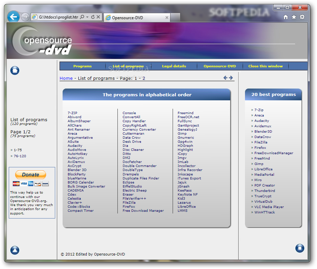This screenshot has width=317, height=269.
Task: Open Inkscape program link
Action: (x=185, y=174)
